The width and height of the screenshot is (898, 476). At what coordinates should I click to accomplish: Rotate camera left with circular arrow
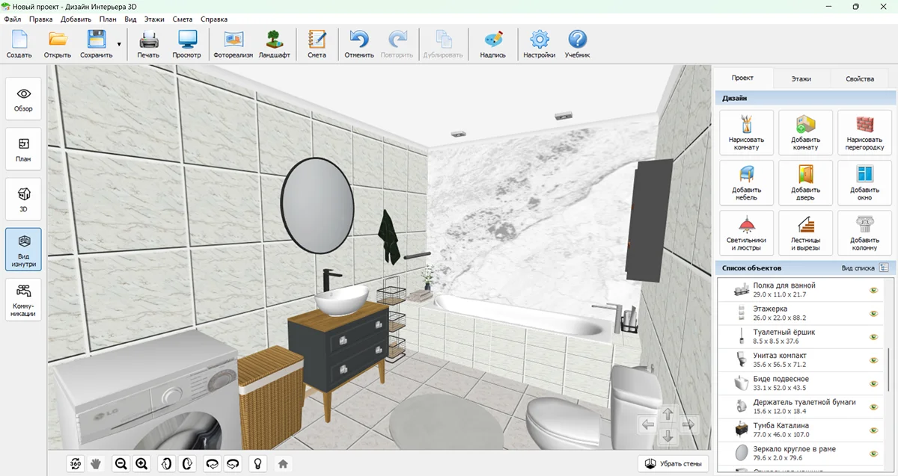pos(212,463)
